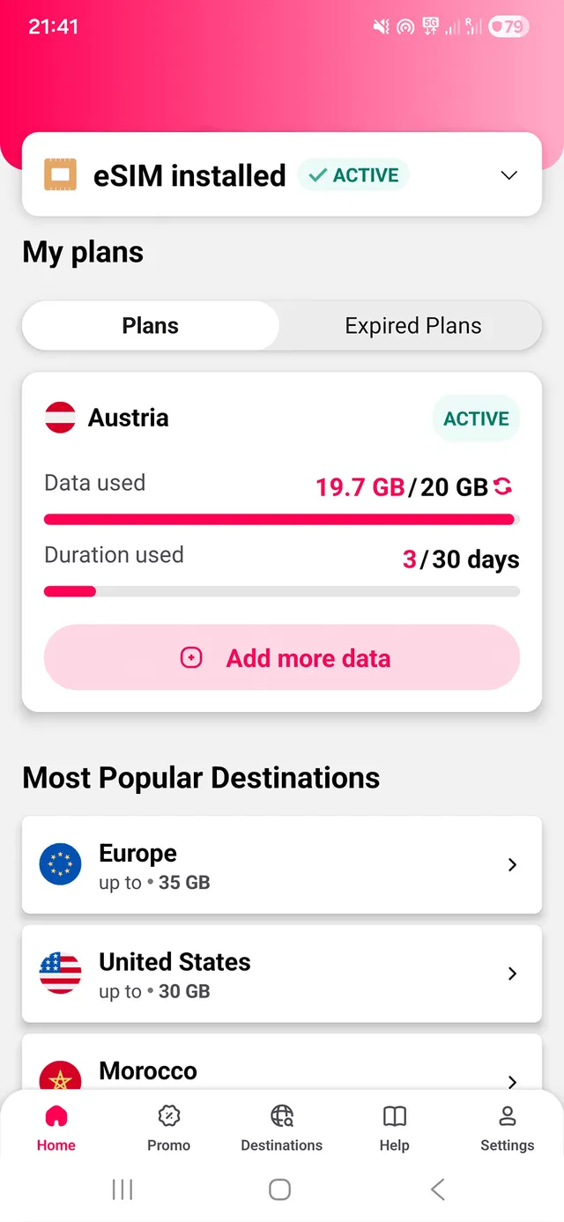Tap the Add more data button
Image resolution: width=564 pixels, height=1222 pixels.
282,657
